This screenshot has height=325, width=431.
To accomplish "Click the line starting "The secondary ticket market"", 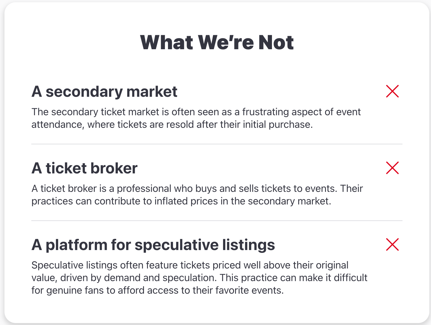I will (196, 112).
